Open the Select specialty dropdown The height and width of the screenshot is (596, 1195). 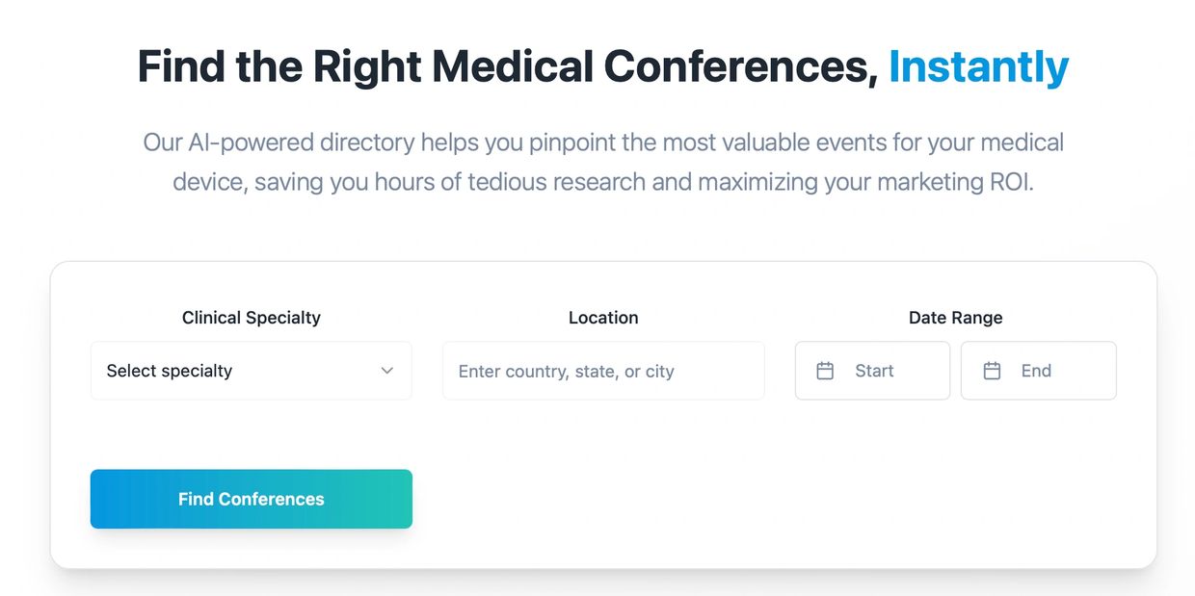pos(251,371)
